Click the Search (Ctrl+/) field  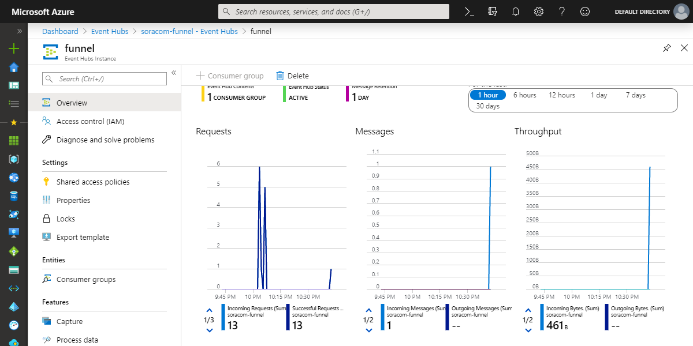pos(104,78)
